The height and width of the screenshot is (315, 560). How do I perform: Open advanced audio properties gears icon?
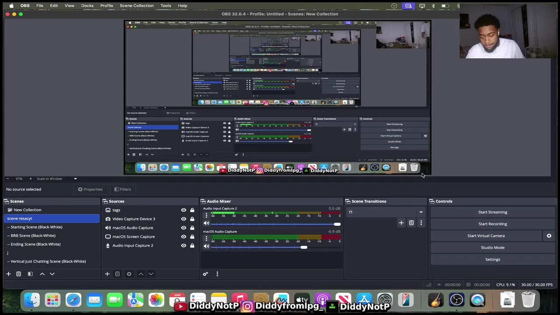coord(205,274)
